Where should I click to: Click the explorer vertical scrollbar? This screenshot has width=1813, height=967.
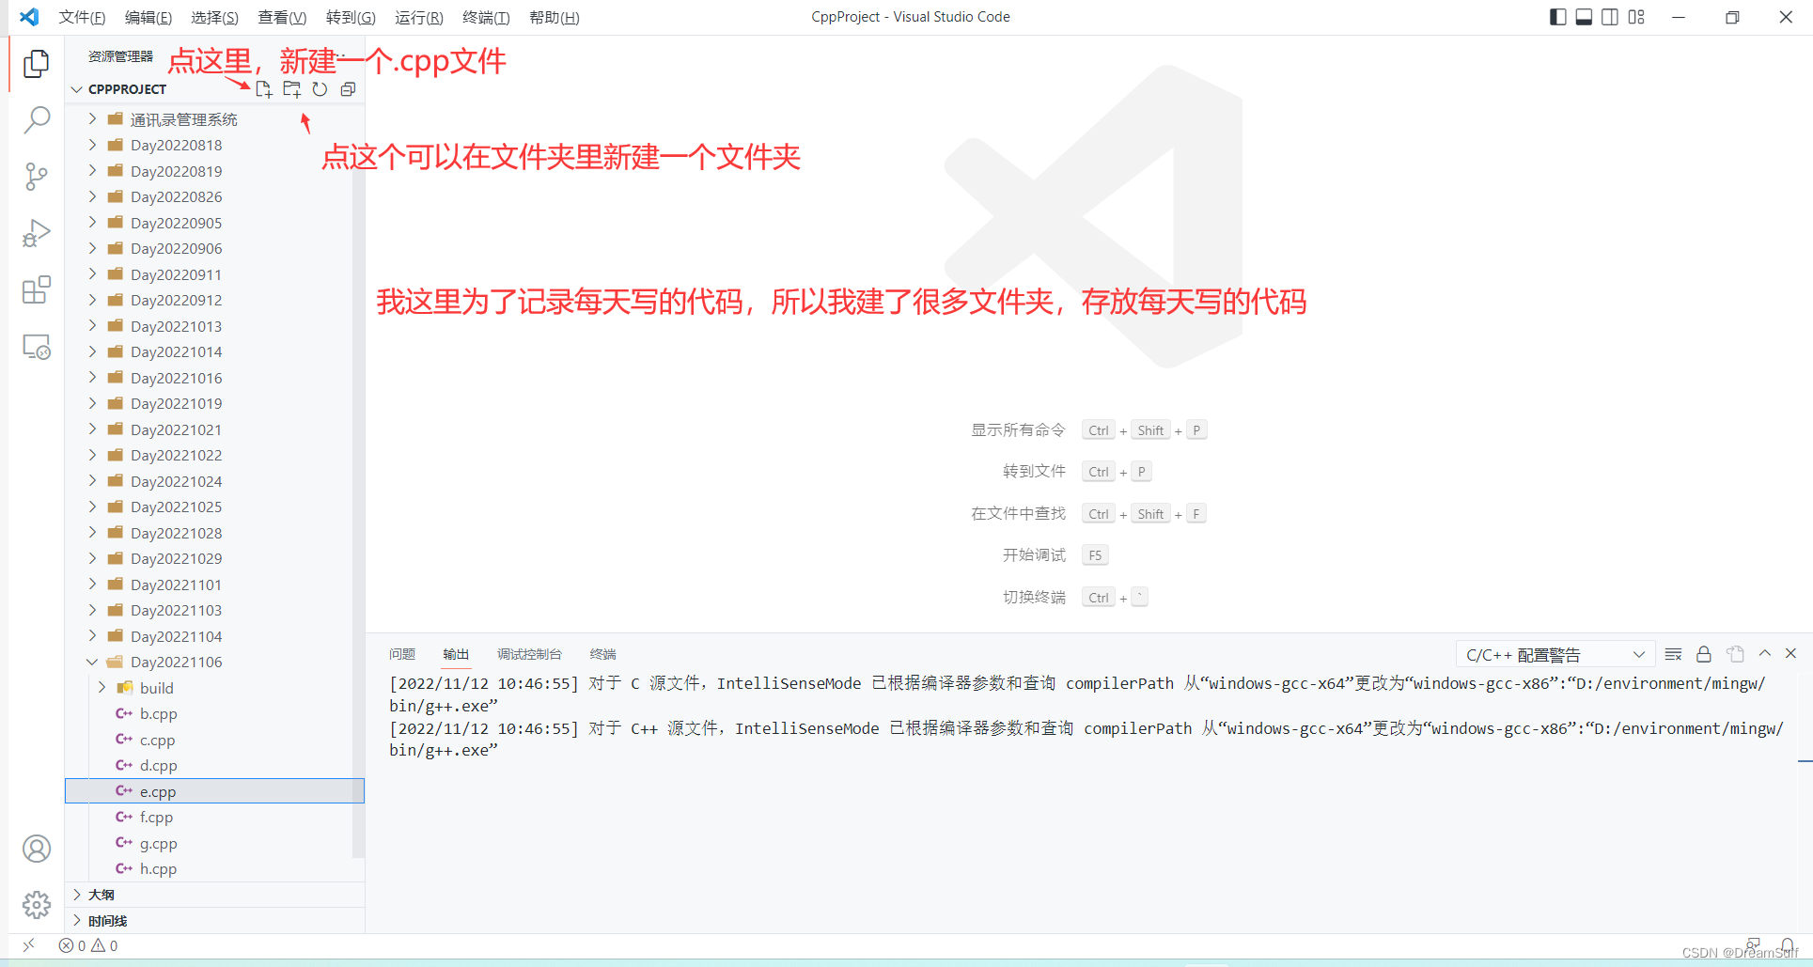pyautogui.click(x=358, y=479)
